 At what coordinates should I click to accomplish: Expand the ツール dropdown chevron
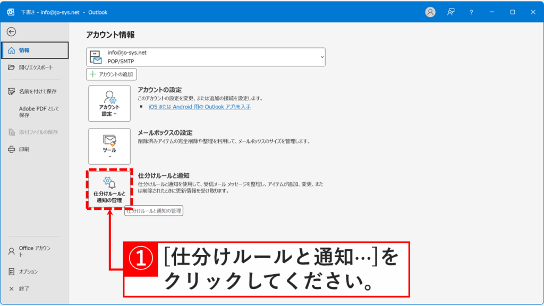pyautogui.click(x=109, y=156)
